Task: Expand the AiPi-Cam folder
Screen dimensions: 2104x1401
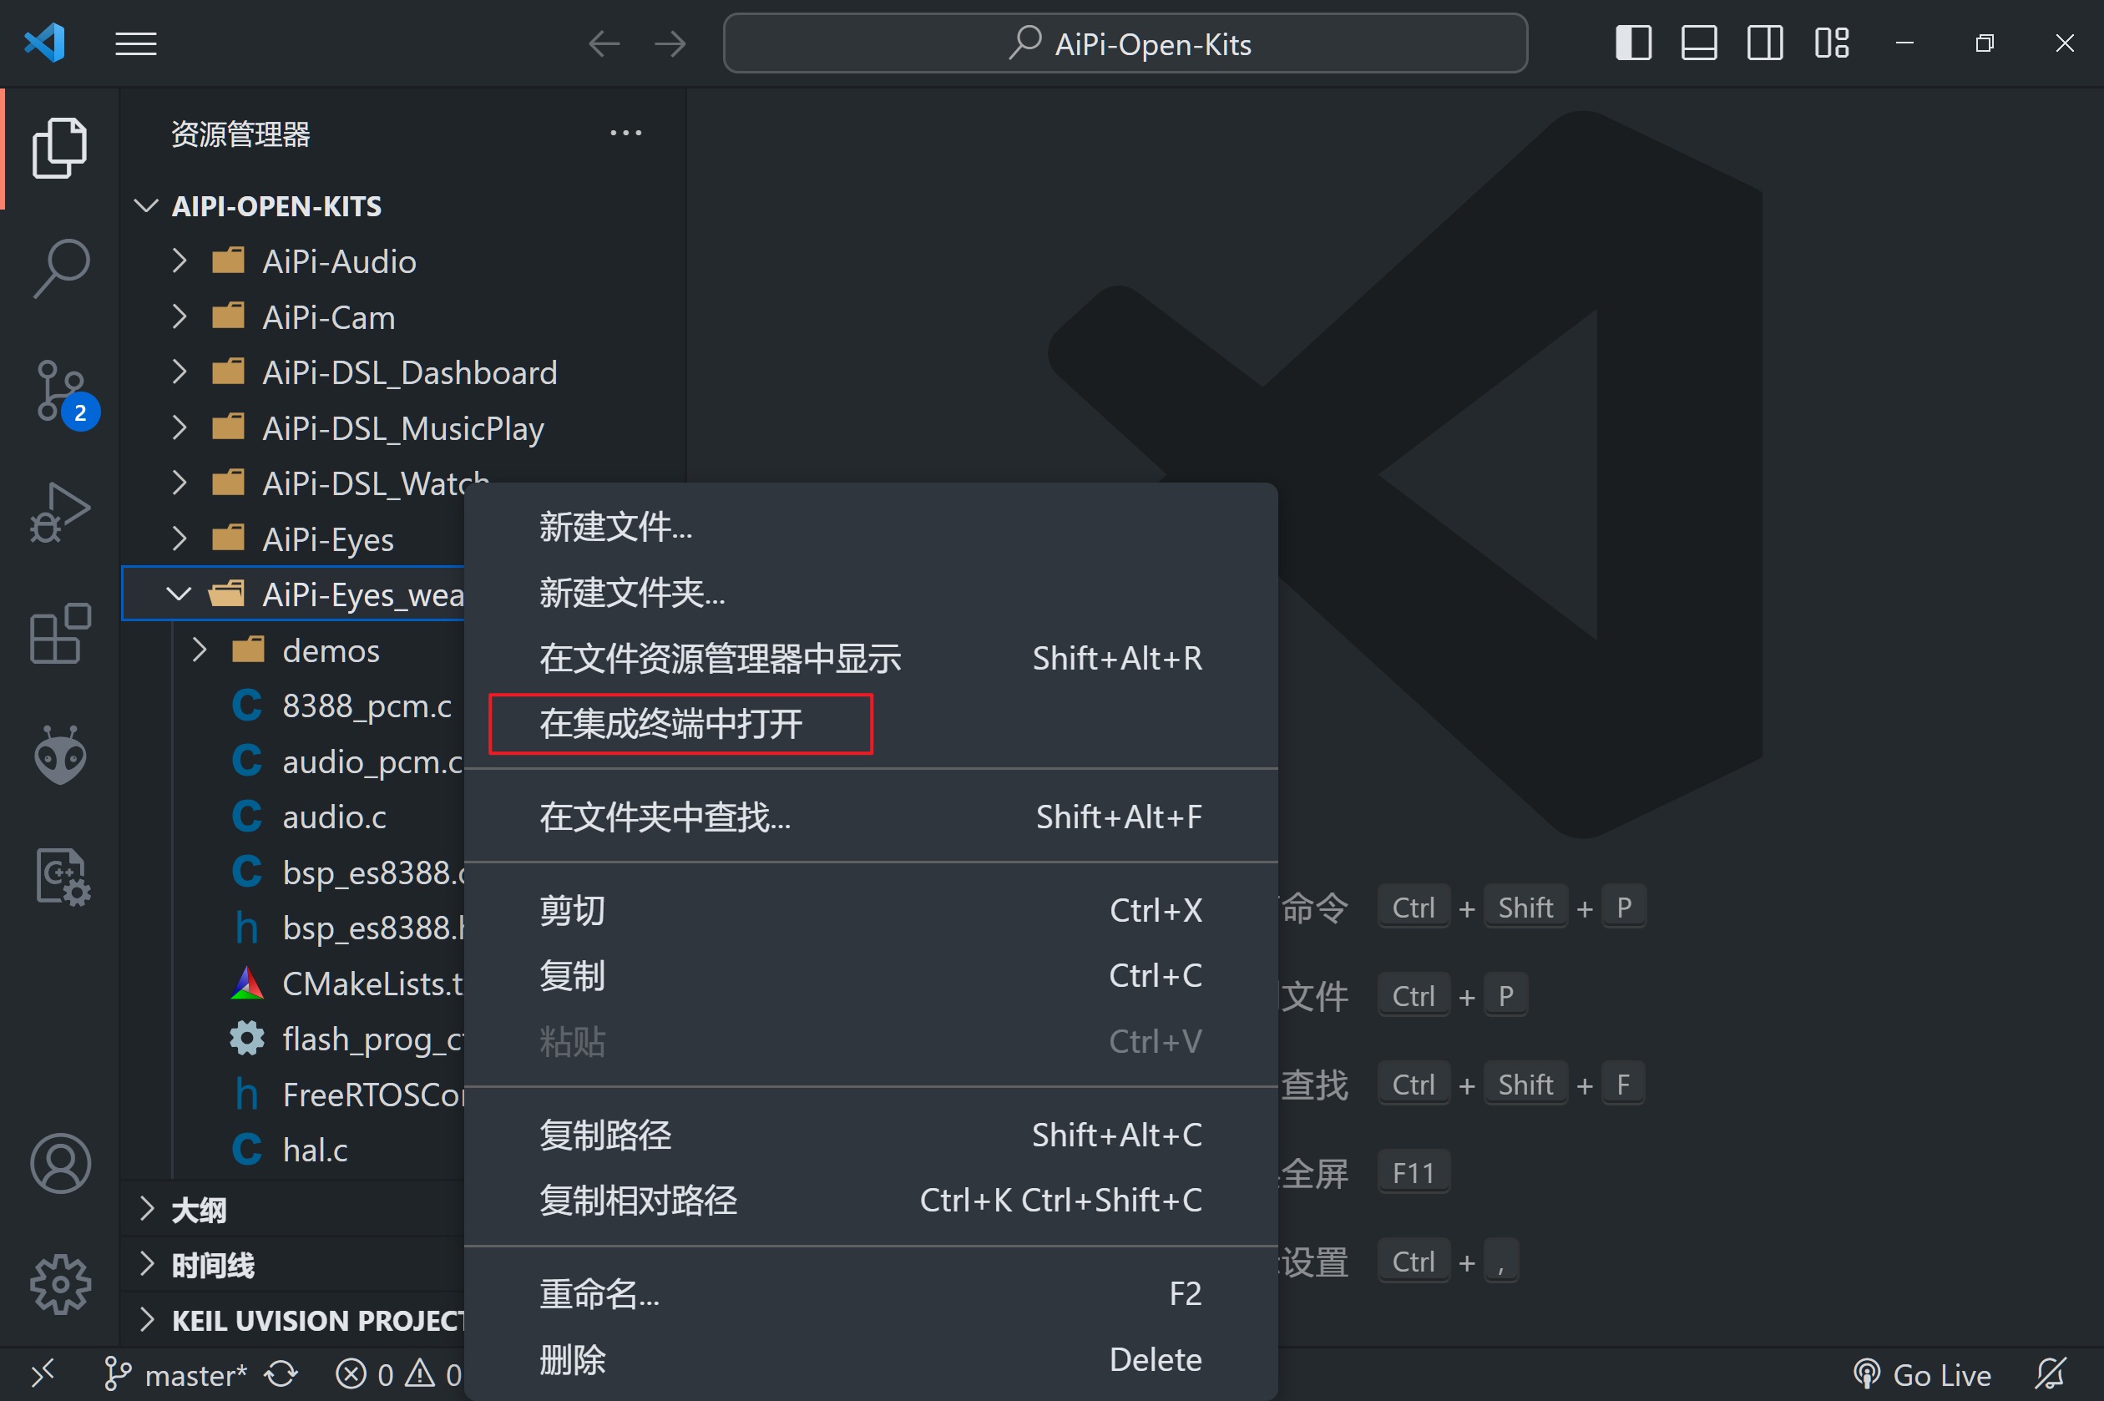Action: coord(404,317)
